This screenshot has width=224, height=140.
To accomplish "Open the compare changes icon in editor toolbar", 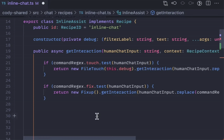I will tap(165, 3).
